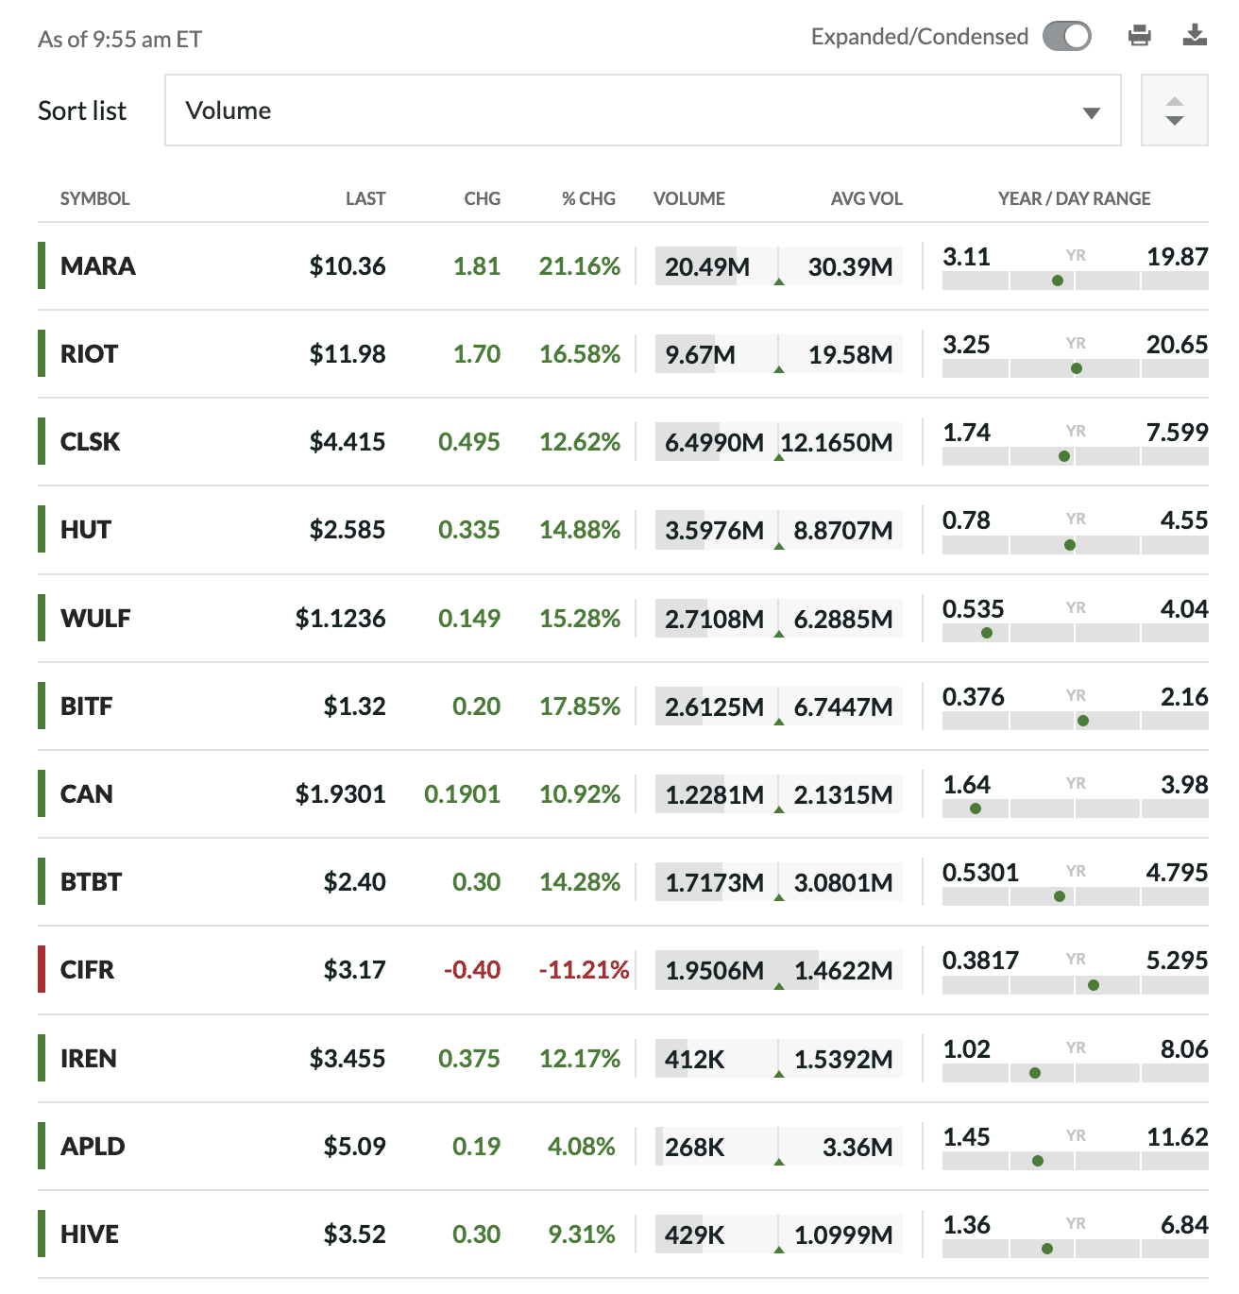Click the MARA volume bar 20.49M
The width and height of the screenshot is (1239, 1294).
[x=707, y=267]
